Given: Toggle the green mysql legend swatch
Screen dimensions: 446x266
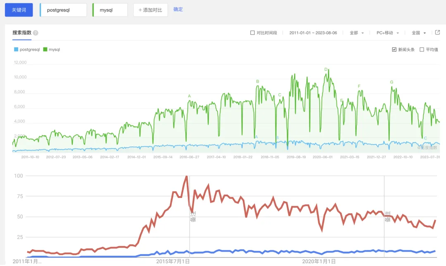Looking at the screenshot, I should [x=45, y=49].
